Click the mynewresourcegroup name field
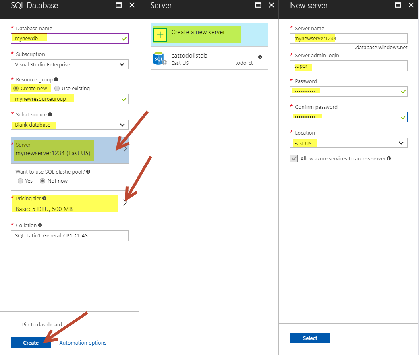Image resolution: width=419 pixels, height=355 pixels. [69, 99]
